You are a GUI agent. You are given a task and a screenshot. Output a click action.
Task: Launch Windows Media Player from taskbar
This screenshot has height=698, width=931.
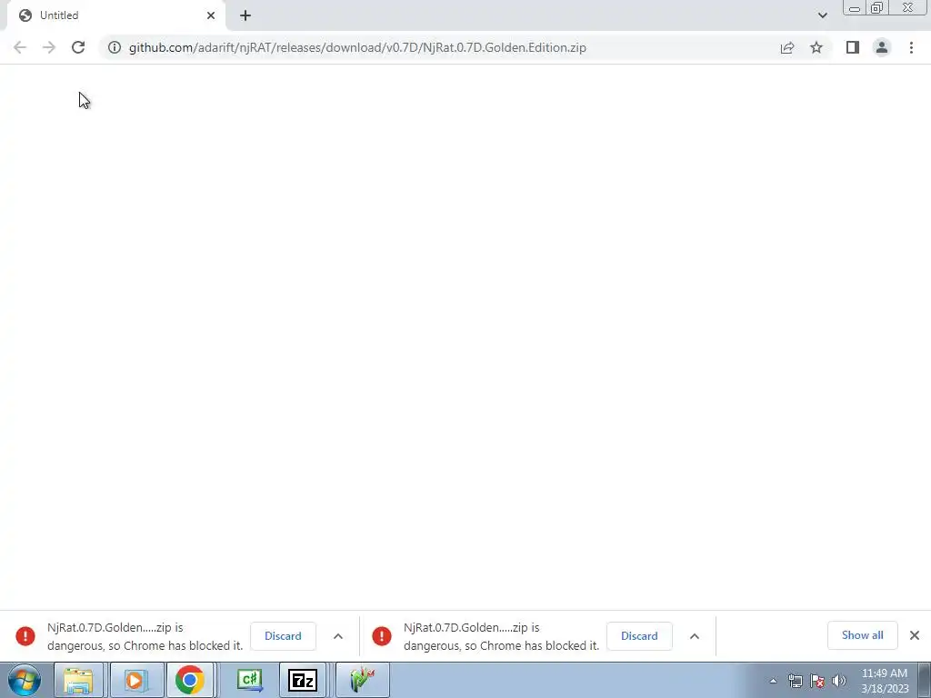[136, 680]
